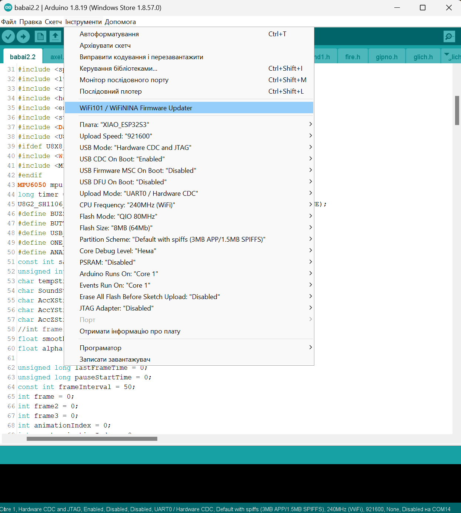
Task: Expand Upload Mode submenu
Action: (189, 194)
